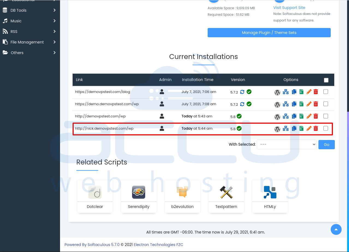
Task: Trash the http://demovpstest.com/wp installation
Action: [316, 116]
